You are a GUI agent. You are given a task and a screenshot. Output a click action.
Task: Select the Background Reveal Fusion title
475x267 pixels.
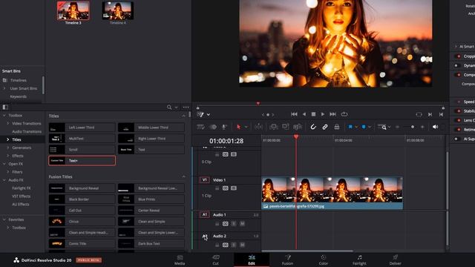click(82, 188)
